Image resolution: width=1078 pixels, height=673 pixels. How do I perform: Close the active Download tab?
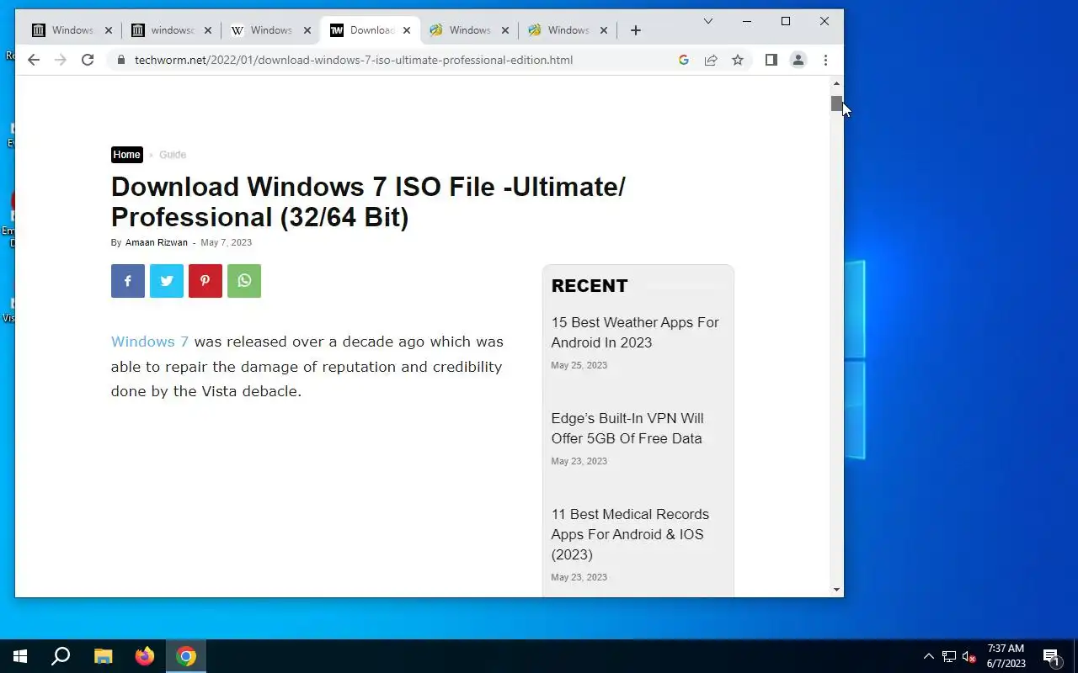(407, 30)
